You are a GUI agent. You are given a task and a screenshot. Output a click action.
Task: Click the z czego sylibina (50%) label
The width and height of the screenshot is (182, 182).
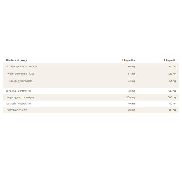(x=21, y=81)
